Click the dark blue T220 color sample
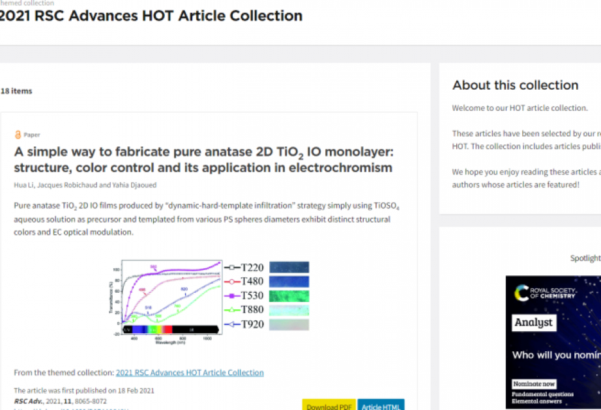The image size is (601, 410). [x=289, y=267]
